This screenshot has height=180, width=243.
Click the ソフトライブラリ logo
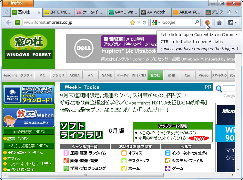[81, 130]
